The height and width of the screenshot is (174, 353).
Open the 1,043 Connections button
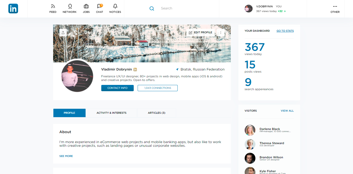[158, 88]
